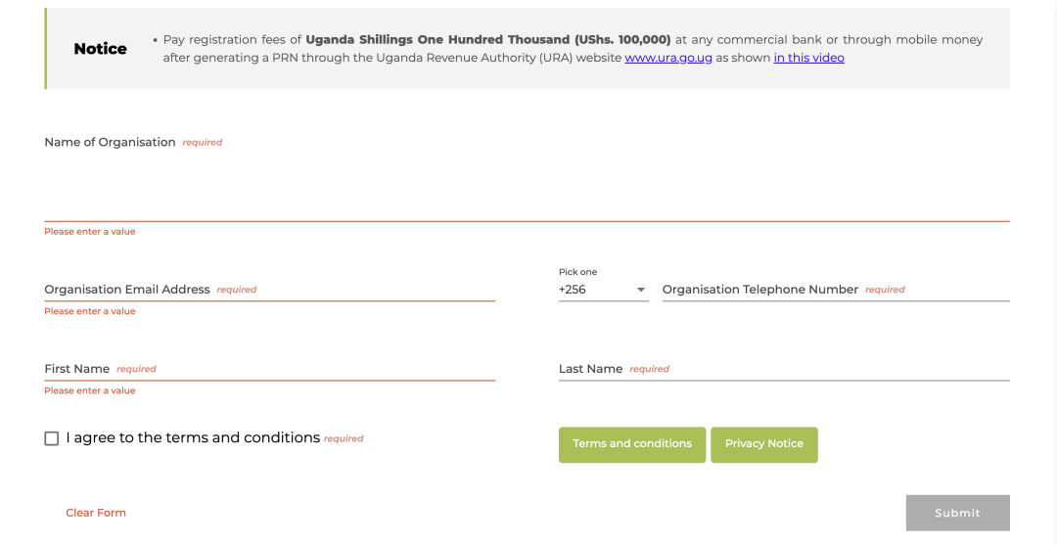Click the 'I agree to the terms and conditions' label
The width and height of the screenshot is (1057, 545).
[x=193, y=437]
